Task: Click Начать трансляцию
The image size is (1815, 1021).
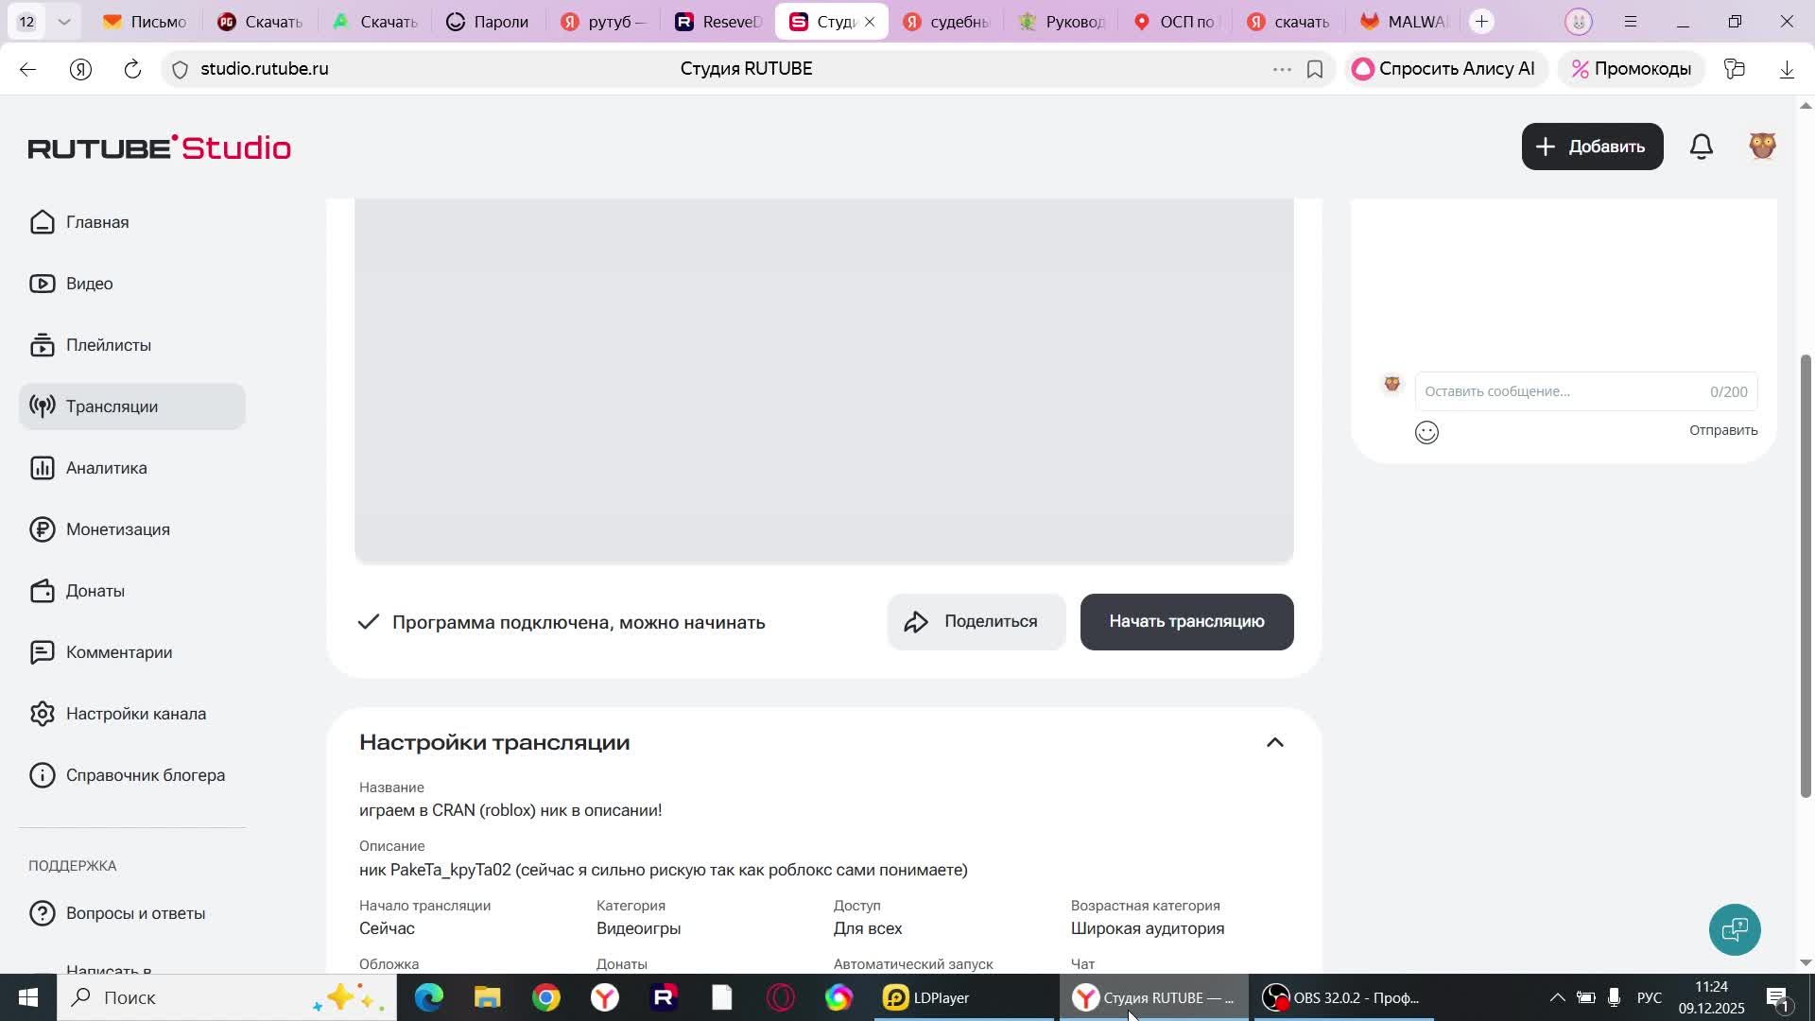Action: (1186, 621)
